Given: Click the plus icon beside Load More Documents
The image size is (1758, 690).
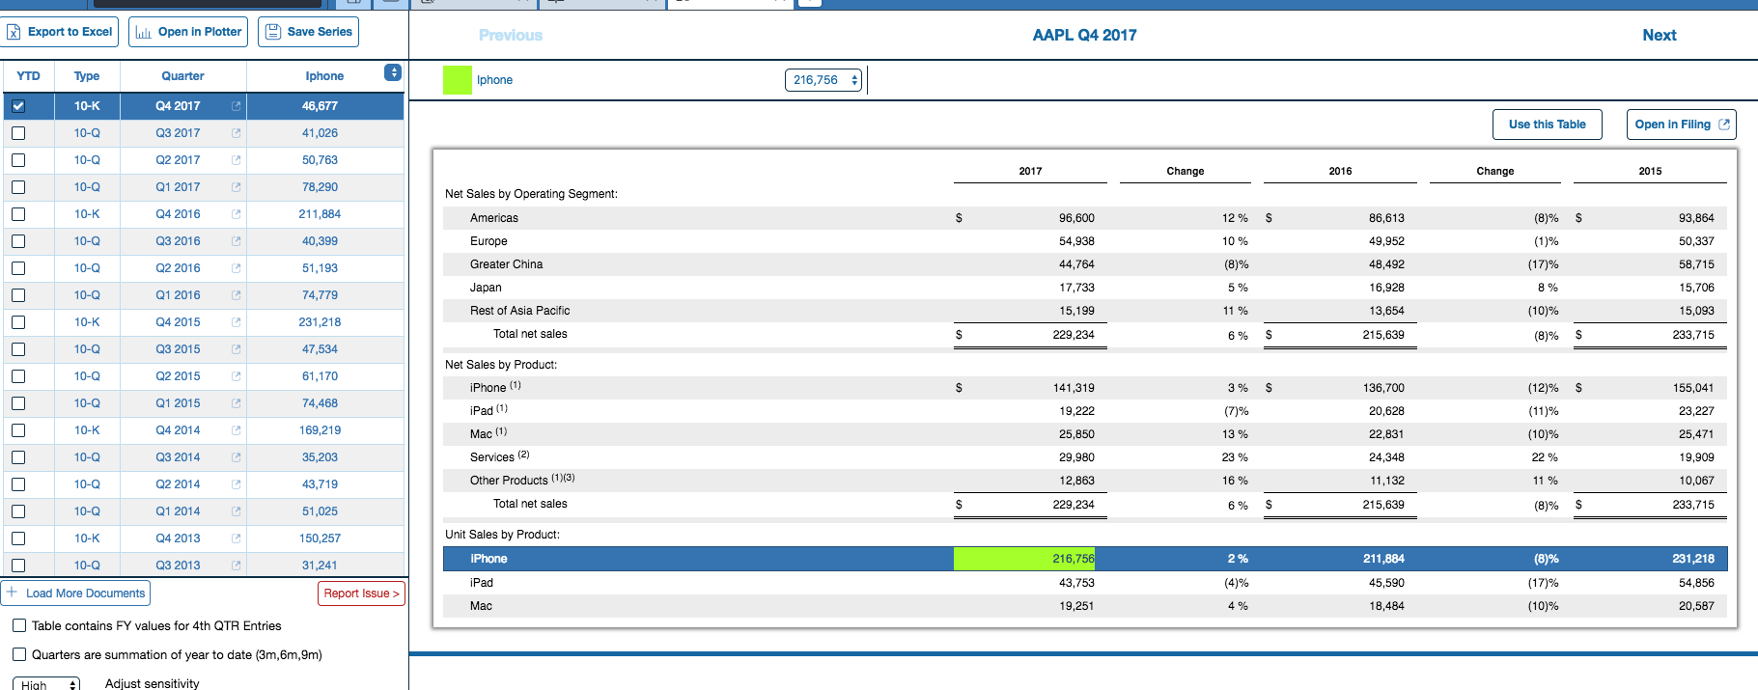Looking at the screenshot, I should tap(12, 593).
